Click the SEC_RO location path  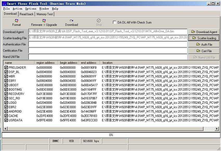coord(160,98)
